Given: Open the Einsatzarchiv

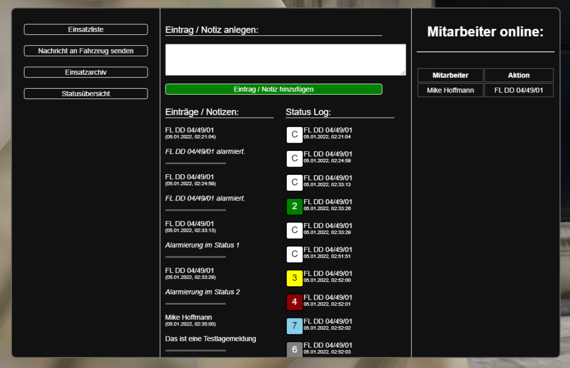Looking at the screenshot, I should click(85, 72).
